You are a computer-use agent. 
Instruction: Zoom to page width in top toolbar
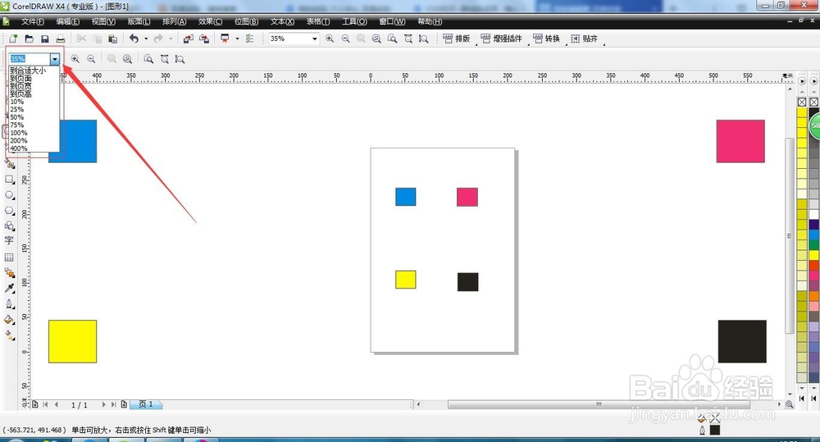click(408, 39)
